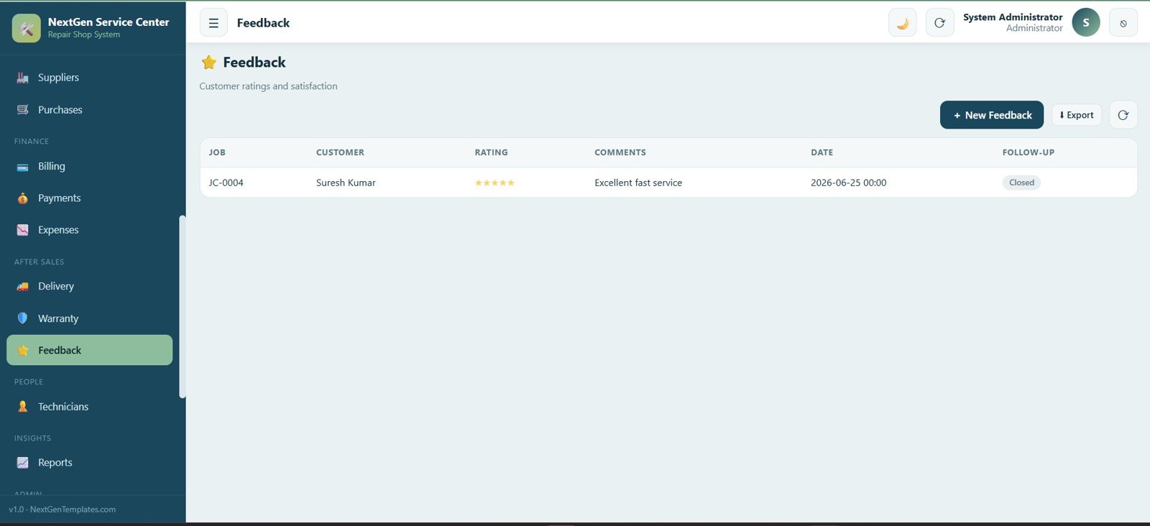Switch to dark mode with moon icon
This screenshot has height=526, width=1150.
coord(903,23)
